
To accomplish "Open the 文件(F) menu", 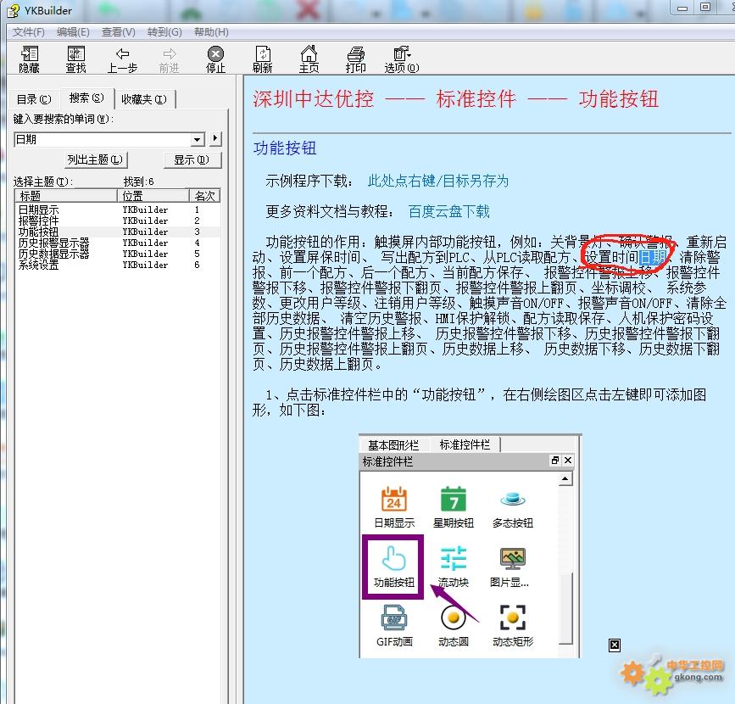I will point(29,32).
